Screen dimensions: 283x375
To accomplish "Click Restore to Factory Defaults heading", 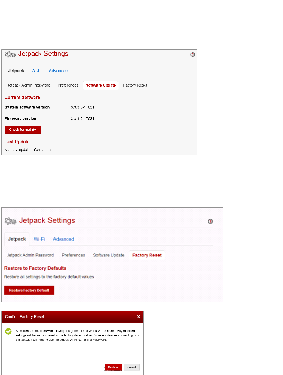I will tap(35, 268).
